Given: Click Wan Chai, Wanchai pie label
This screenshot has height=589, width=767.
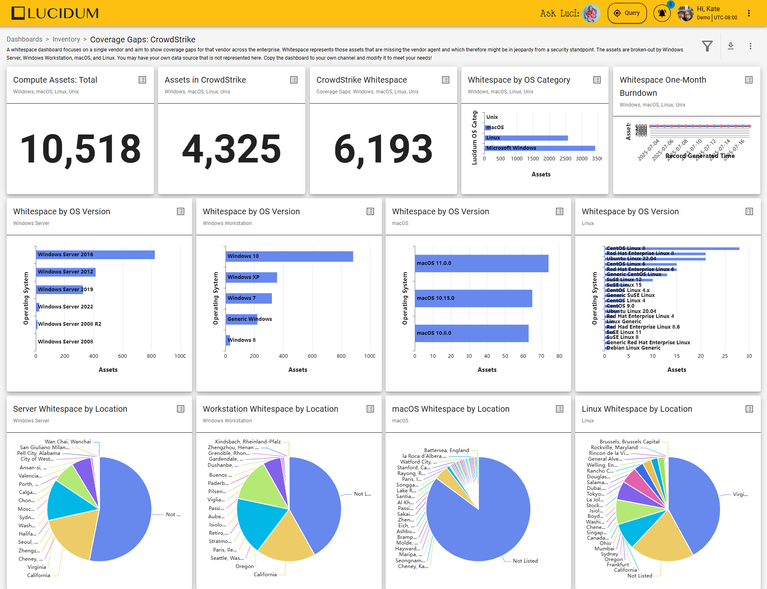Looking at the screenshot, I should pyautogui.click(x=68, y=442).
